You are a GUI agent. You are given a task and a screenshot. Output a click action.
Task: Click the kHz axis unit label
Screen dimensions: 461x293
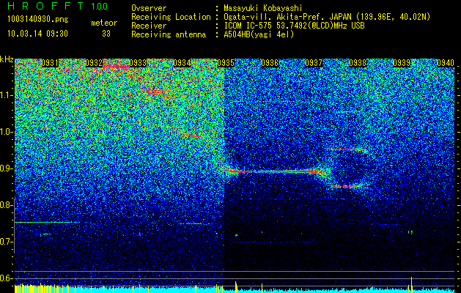point(7,59)
